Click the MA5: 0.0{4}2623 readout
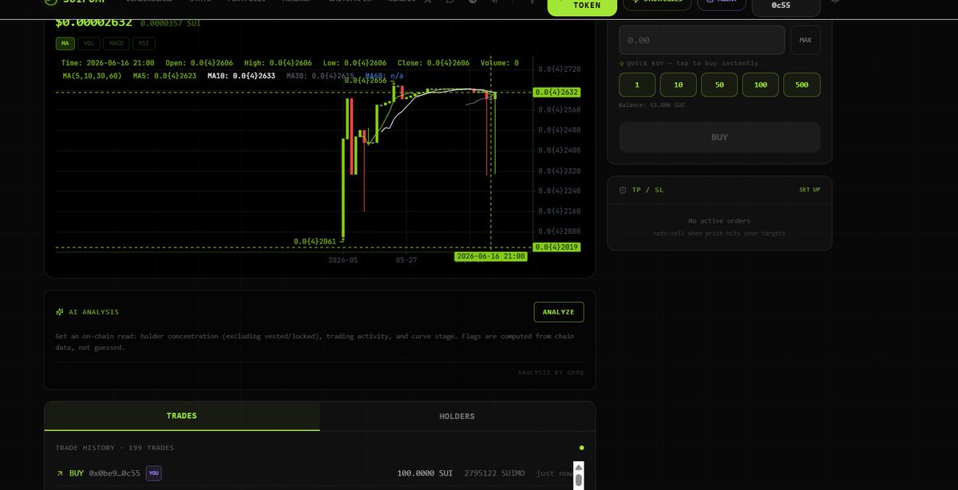 [x=164, y=76]
